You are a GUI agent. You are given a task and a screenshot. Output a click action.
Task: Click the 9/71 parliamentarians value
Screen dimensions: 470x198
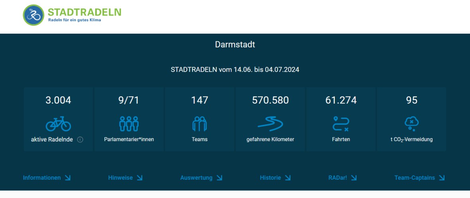(x=129, y=100)
